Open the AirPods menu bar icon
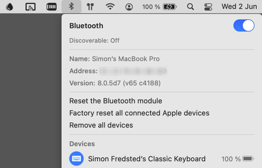 pyautogui.click(x=90, y=7)
